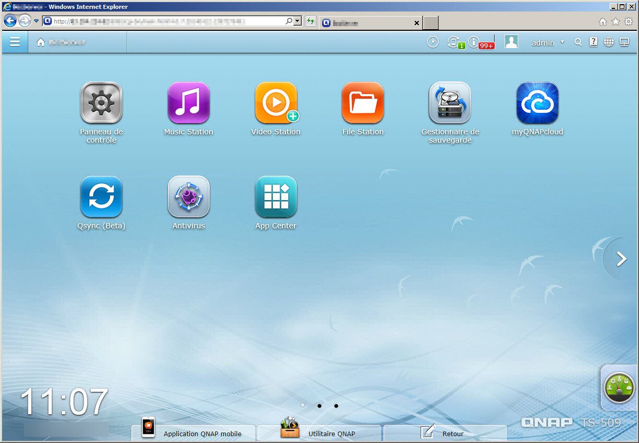
Task: Expand the admin user dropdown
Action: point(547,43)
